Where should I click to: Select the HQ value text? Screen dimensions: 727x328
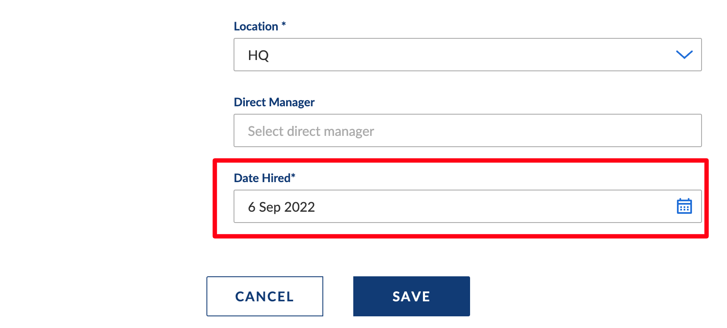click(258, 55)
